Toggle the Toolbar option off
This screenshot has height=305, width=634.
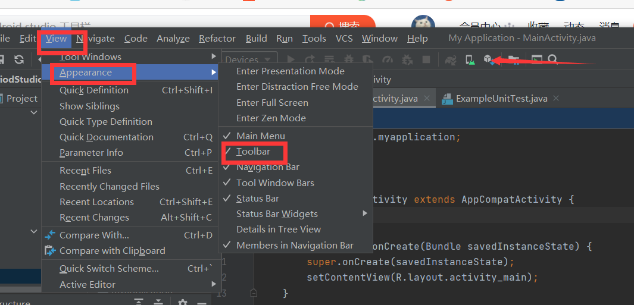pos(296,152)
